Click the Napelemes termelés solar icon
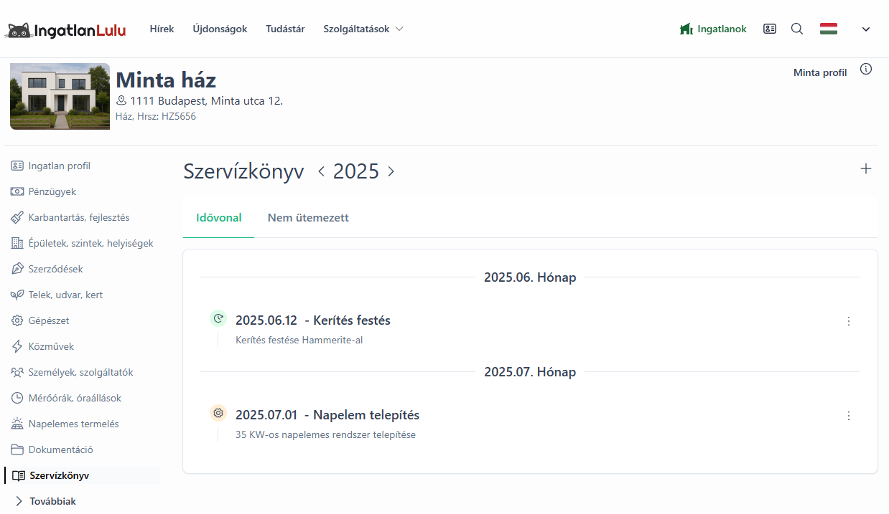This screenshot has height=514, width=889. point(17,424)
